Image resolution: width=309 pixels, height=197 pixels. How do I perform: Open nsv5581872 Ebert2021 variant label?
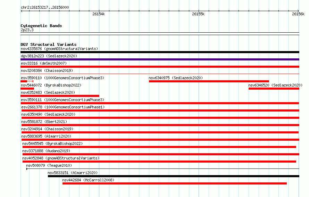(44, 122)
